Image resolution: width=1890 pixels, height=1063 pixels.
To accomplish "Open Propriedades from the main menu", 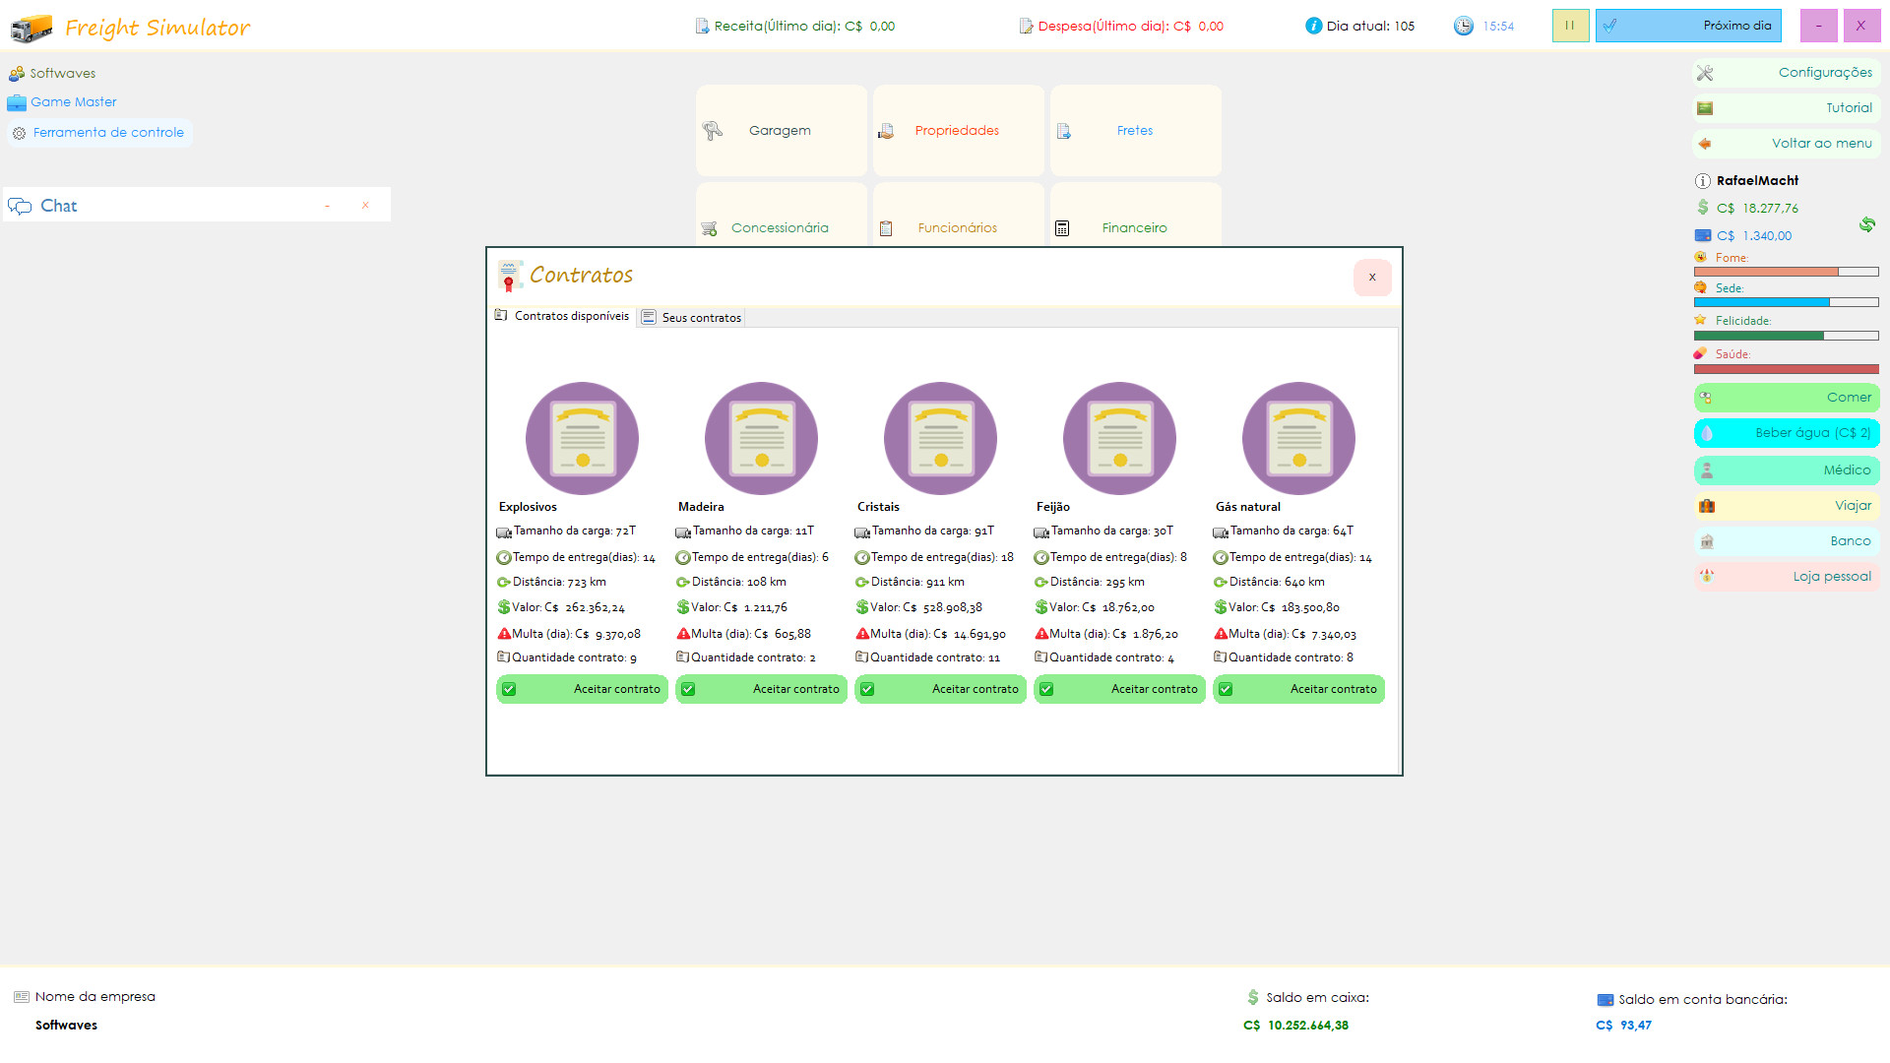I will (x=958, y=130).
